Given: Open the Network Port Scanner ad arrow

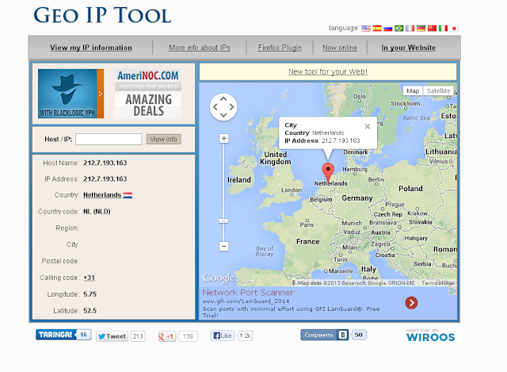Looking at the screenshot, I should tap(411, 303).
